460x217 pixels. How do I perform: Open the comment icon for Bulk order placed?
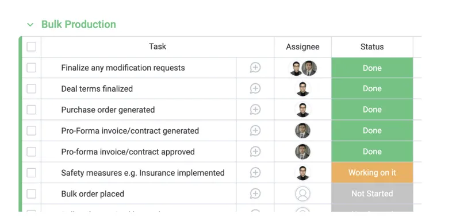coord(255,193)
